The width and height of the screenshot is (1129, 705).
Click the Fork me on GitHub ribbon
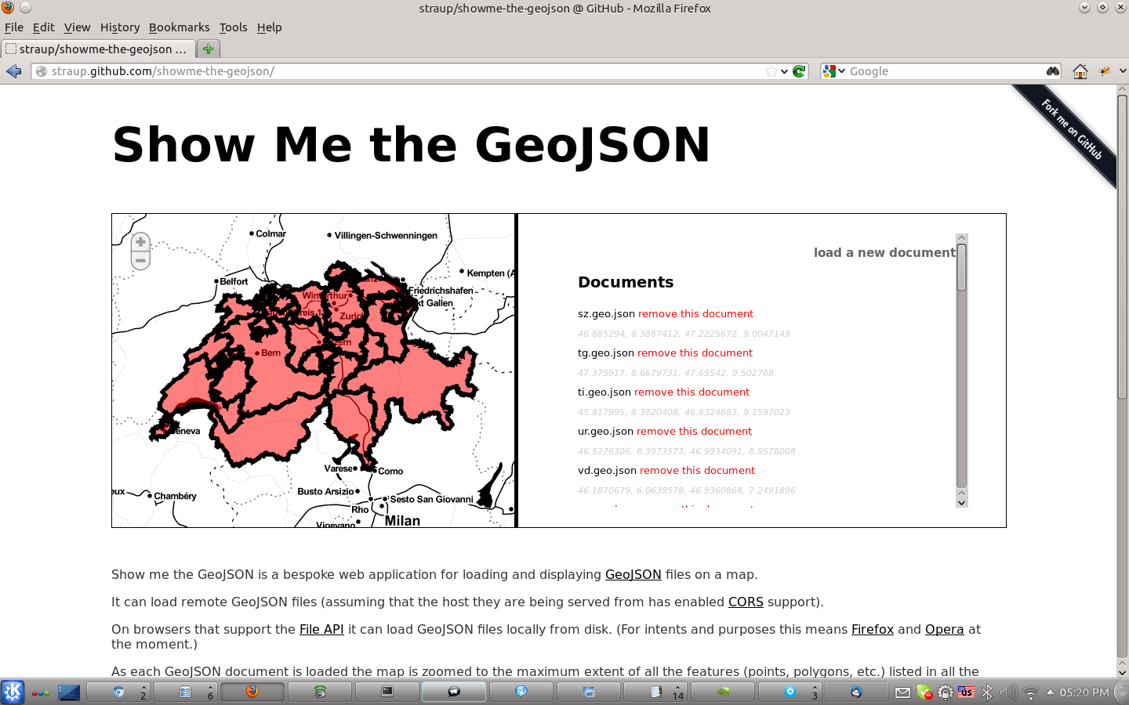(1071, 130)
